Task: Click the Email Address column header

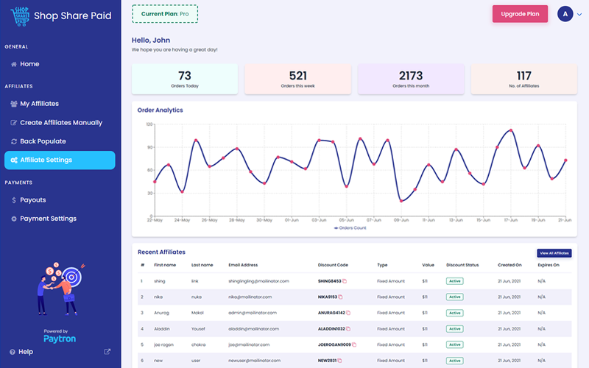Action: pos(243,265)
